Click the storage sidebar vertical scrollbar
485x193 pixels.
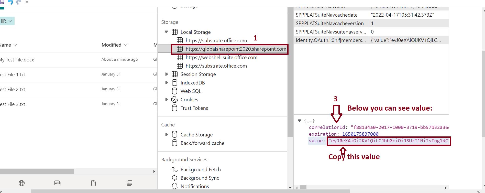coord(290,72)
